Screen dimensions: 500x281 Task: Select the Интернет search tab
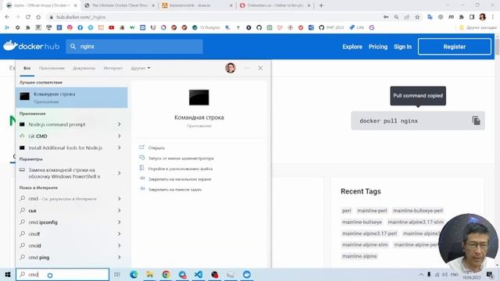pos(112,68)
